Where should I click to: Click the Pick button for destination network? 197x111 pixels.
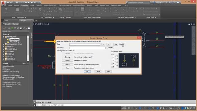67,68
